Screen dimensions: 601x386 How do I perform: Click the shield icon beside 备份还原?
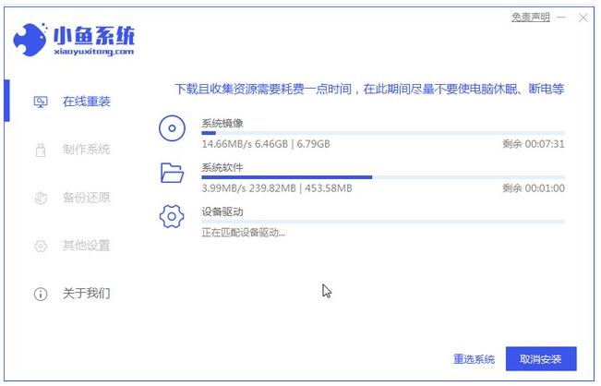40,198
